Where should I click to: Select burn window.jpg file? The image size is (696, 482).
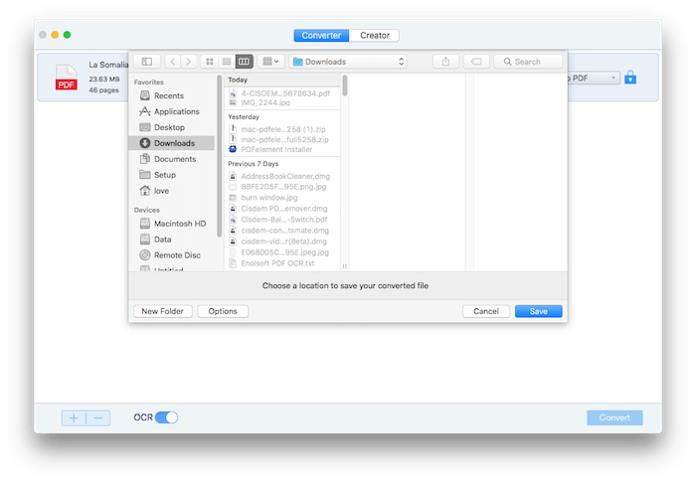[282, 198]
